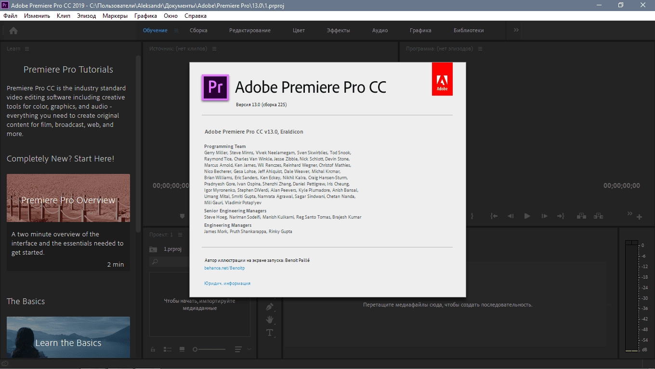Open the Изменить menu

[x=37, y=15]
